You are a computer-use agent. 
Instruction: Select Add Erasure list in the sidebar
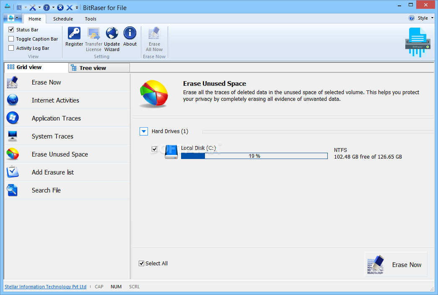(67, 172)
